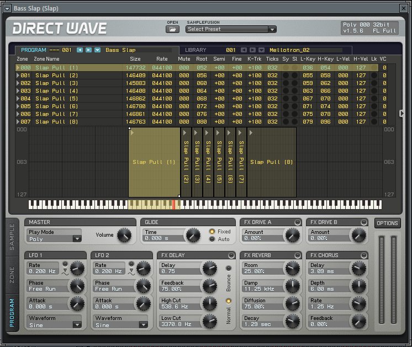Click the Chorus Delay knob
This screenshot has width=412, height=347.
point(359,268)
